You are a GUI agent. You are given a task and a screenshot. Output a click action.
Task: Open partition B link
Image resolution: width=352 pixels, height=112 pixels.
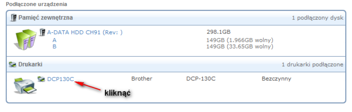pos(54,47)
